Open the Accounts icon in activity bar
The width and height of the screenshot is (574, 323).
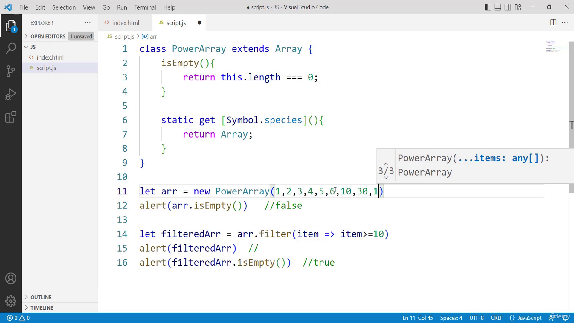click(11, 278)
